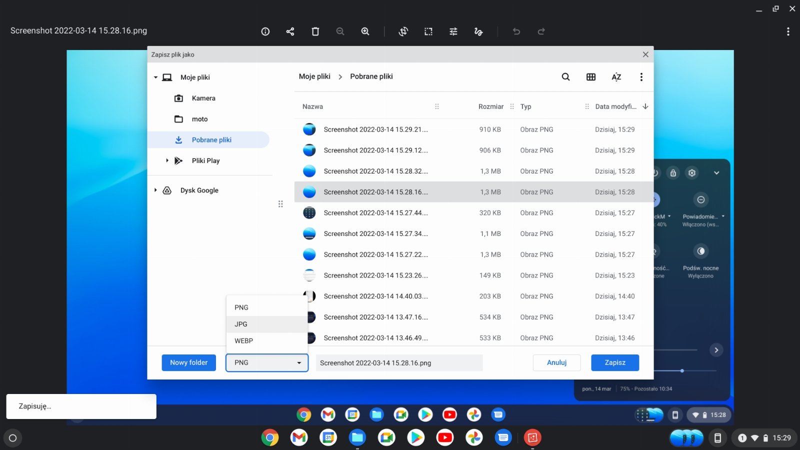Open the lighting filters adjustment tool
This screenshot has width=800, height=450.
pos(453,31)
